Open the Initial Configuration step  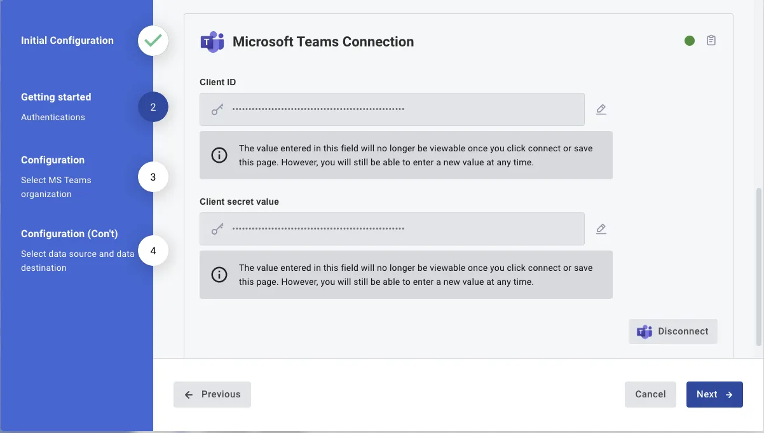[x=67, y=41]
